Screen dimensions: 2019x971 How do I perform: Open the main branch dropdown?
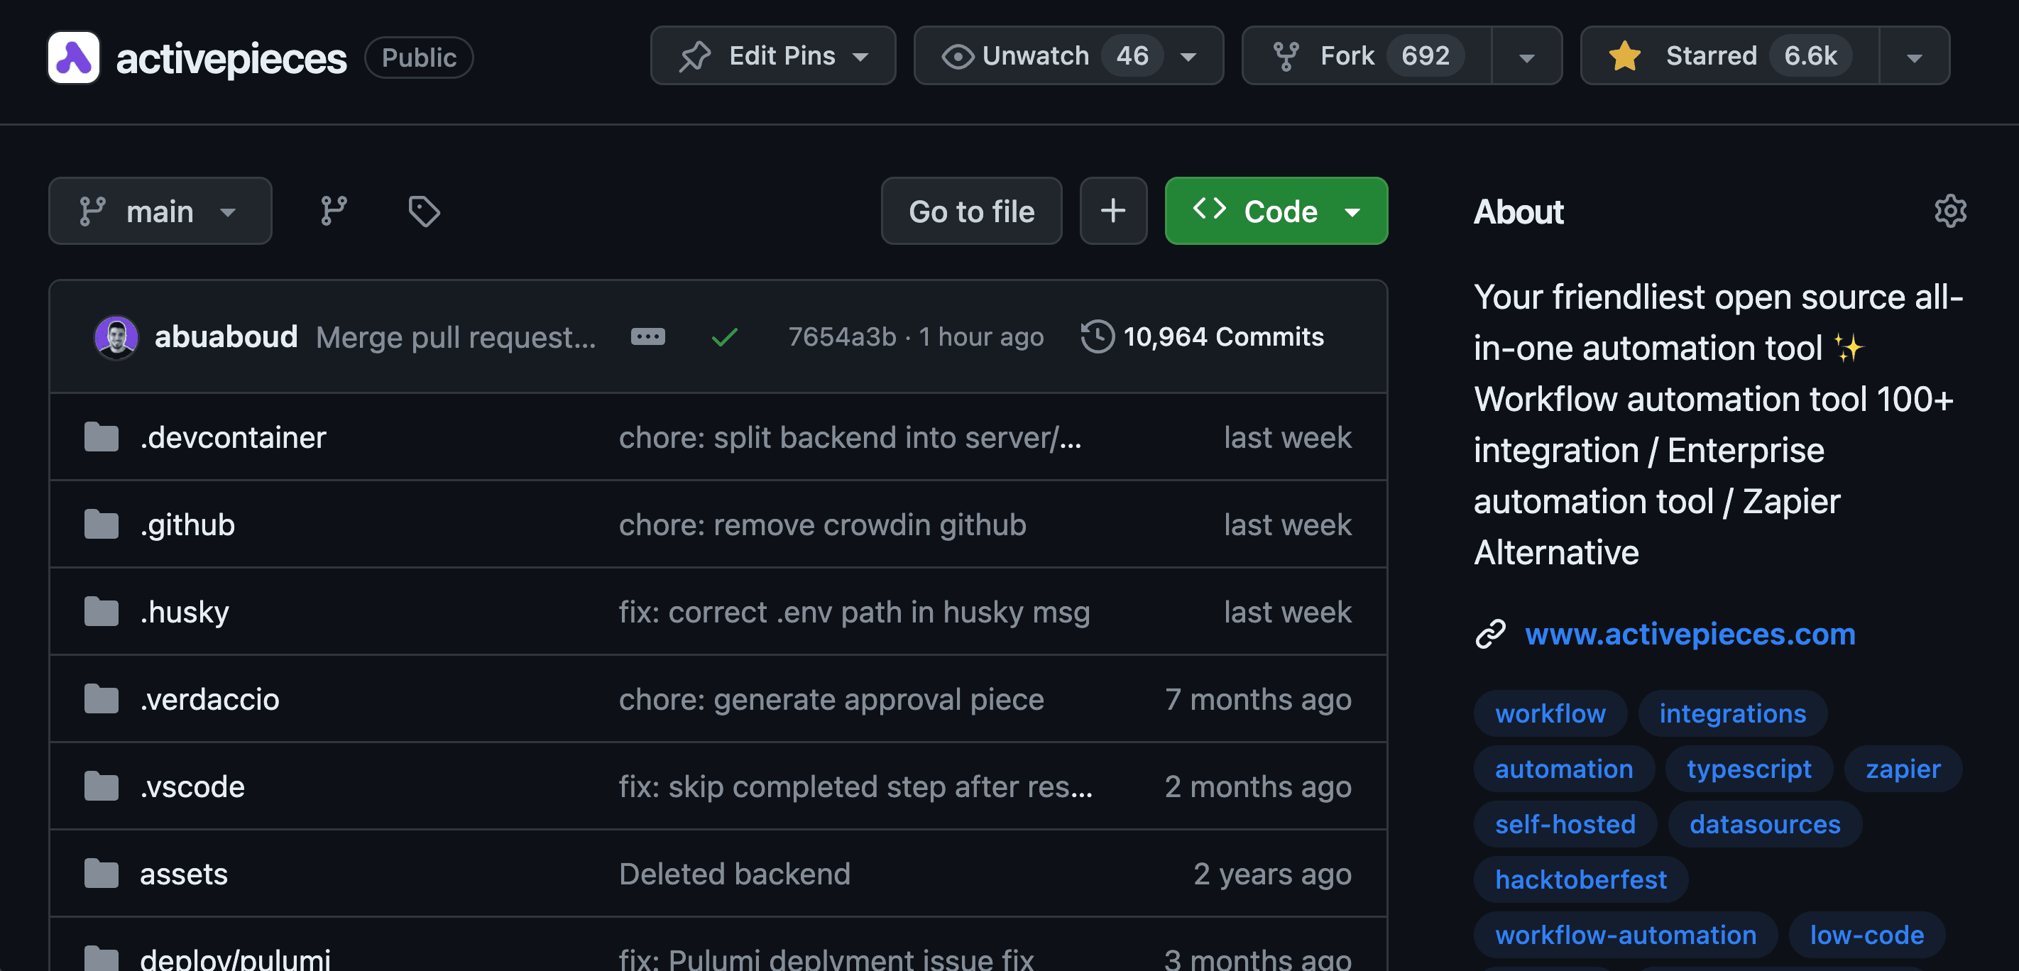tap(160, 211)
